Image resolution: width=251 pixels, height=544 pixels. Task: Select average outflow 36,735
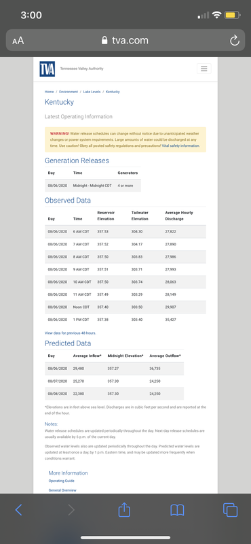point(155,369)
